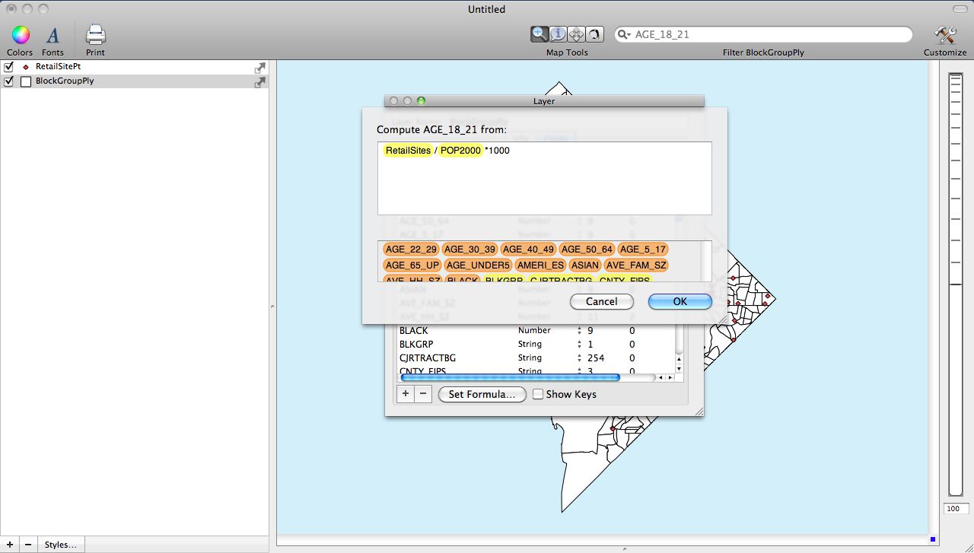The height and width of the screenshot is (553, 974).
Task: Select the BlockGroupPly layer in list
Action: [65, 81]
